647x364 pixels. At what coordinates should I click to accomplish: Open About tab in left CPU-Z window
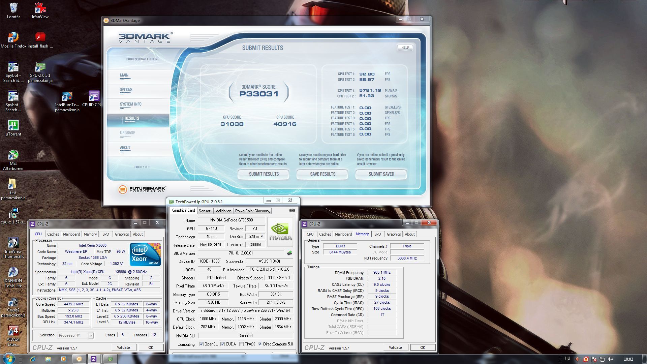(138, 234)
